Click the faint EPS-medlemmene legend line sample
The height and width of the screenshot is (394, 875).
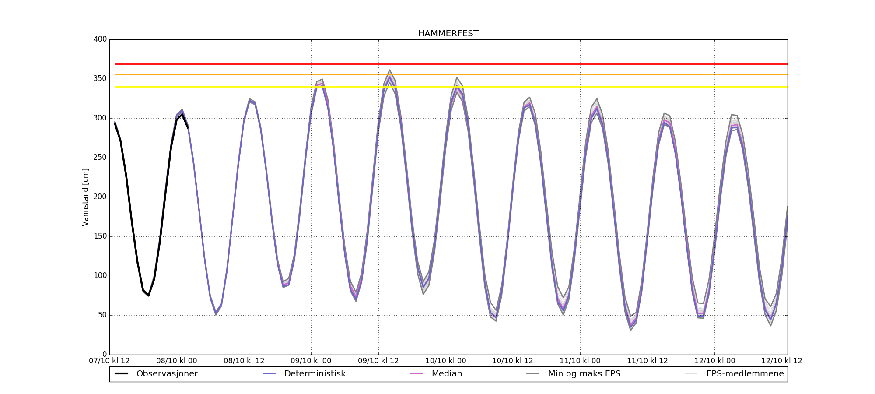(691, 374)
